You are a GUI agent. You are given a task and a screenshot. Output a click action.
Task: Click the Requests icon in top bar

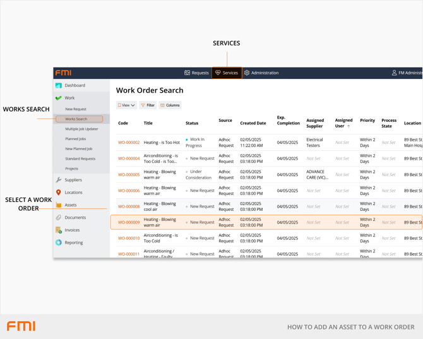tap(187, 73)
